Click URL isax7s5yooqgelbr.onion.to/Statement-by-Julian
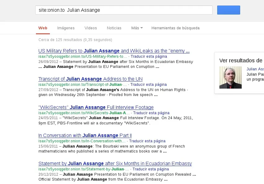This screenshot has height=184, width=264. pyautogui.click(x=84, y=169)
